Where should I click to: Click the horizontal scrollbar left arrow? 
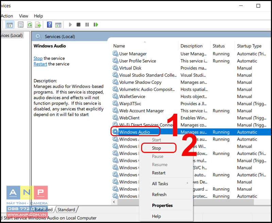114,202
